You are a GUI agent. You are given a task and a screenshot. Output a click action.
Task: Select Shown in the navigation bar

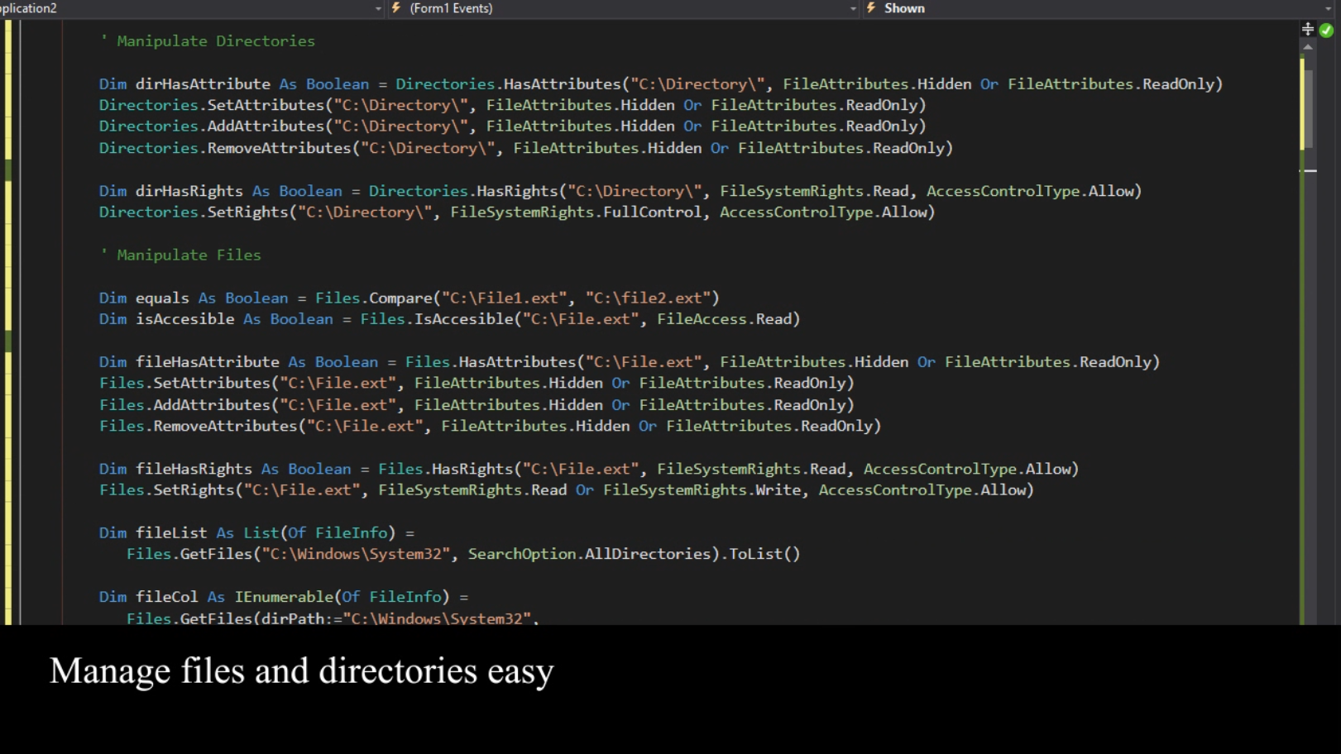pyautogui.click(x=904, y=8)
